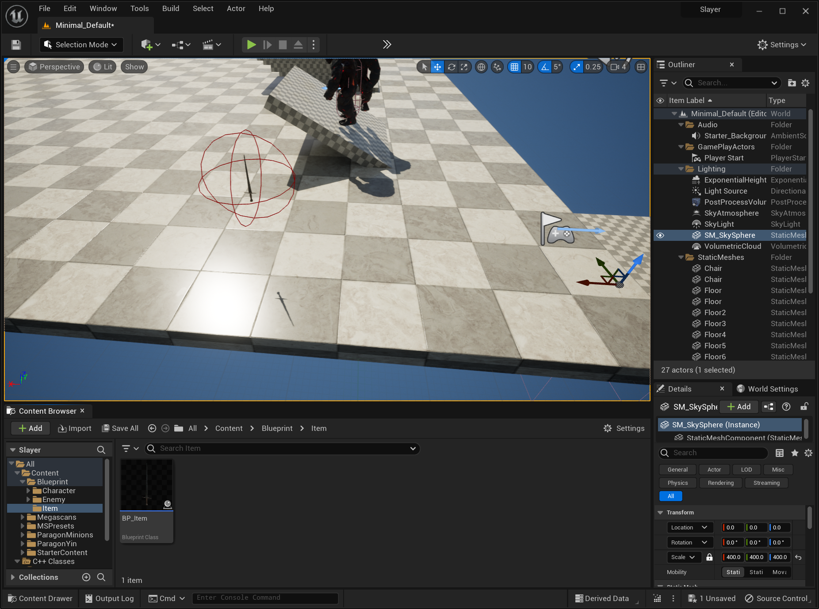Open the Location type dropdown
Image resolution: width=819 pixels, height=609 pixels.
(689, 527)
